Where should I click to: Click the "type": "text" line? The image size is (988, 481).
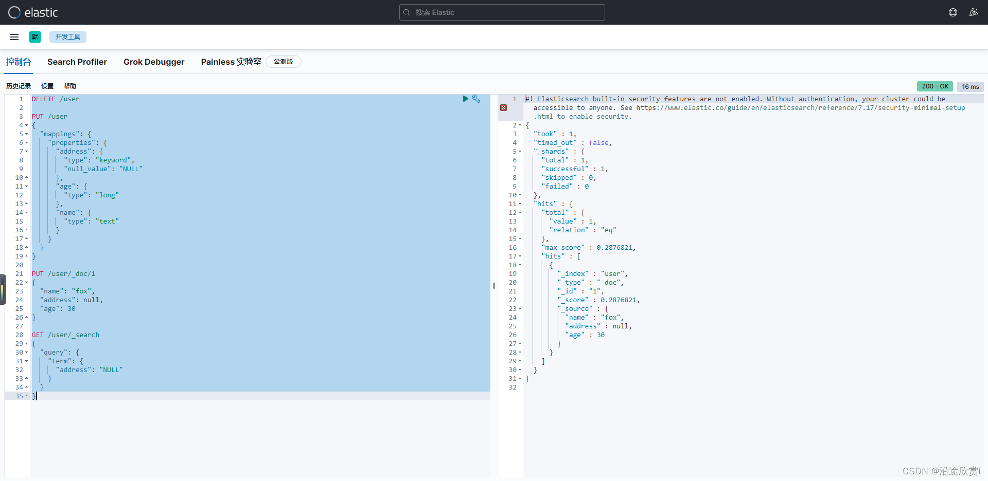coord(91,221)
